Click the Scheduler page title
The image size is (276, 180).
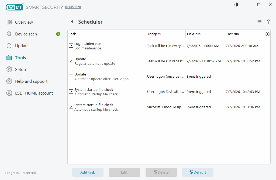click(x=90, y=22)
